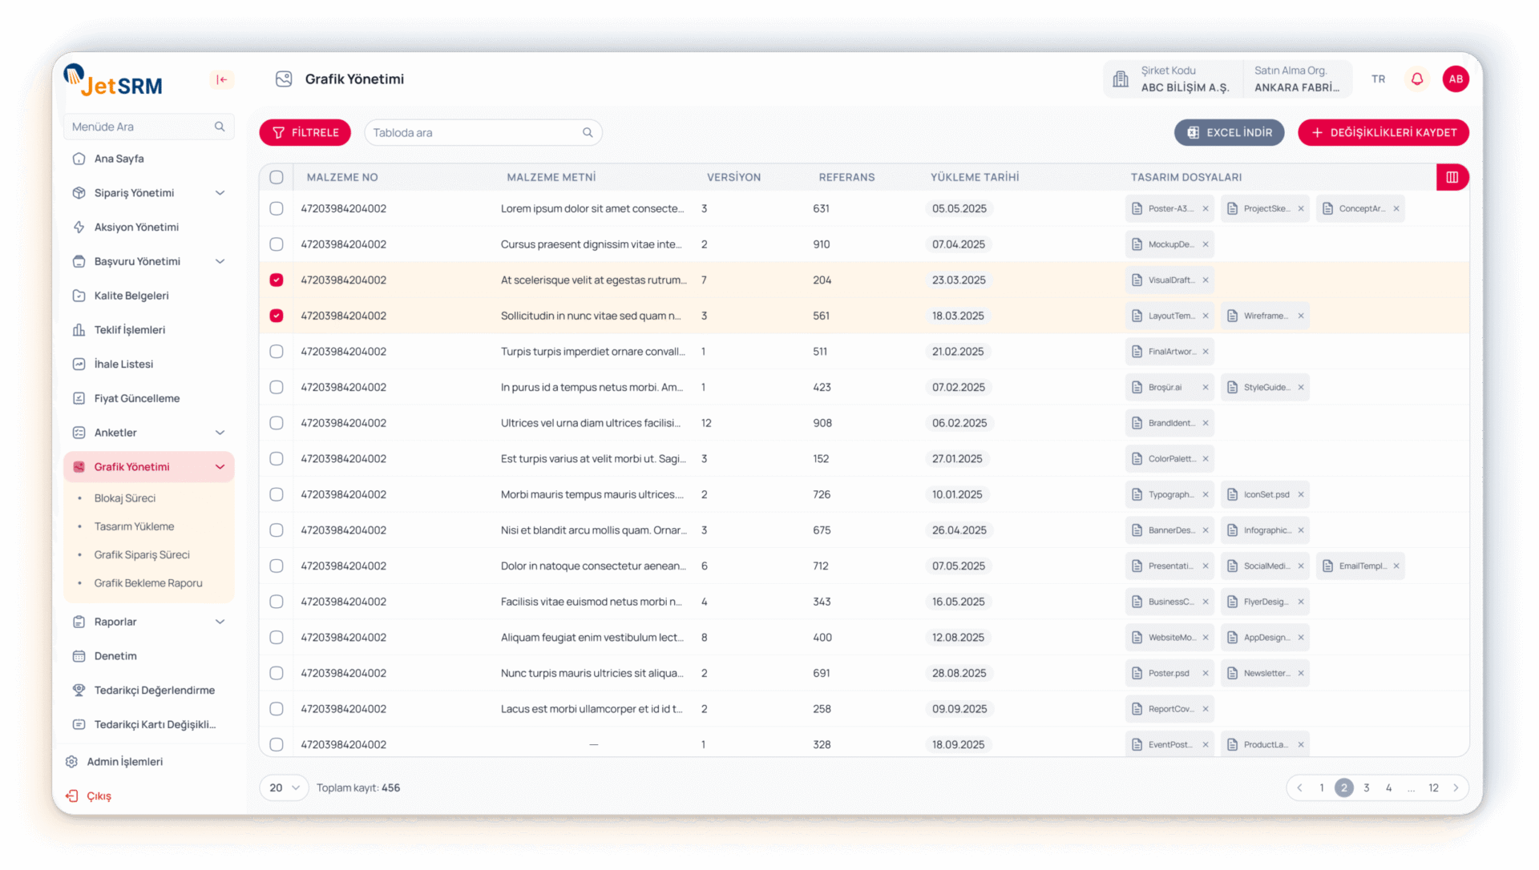Open the column settings icon in table header
The image size is (1539, 870).
tap(1452, 177)
